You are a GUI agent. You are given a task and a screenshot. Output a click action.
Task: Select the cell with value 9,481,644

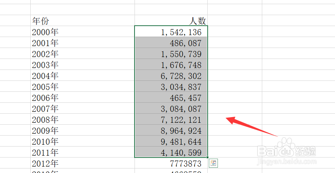point(171,141)
